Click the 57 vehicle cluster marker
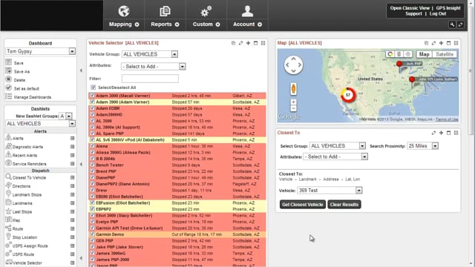The image size is (475, 267). (x=348, y=95)
